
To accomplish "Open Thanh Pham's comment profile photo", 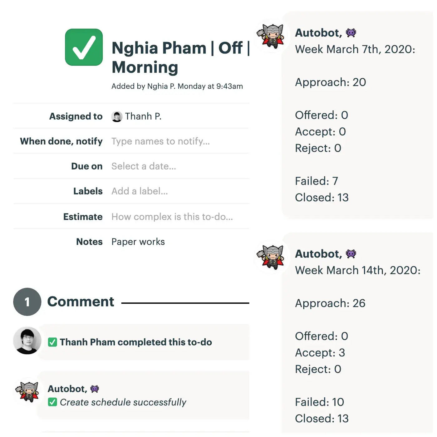I will pyautogui.click(x=27, y=341).
